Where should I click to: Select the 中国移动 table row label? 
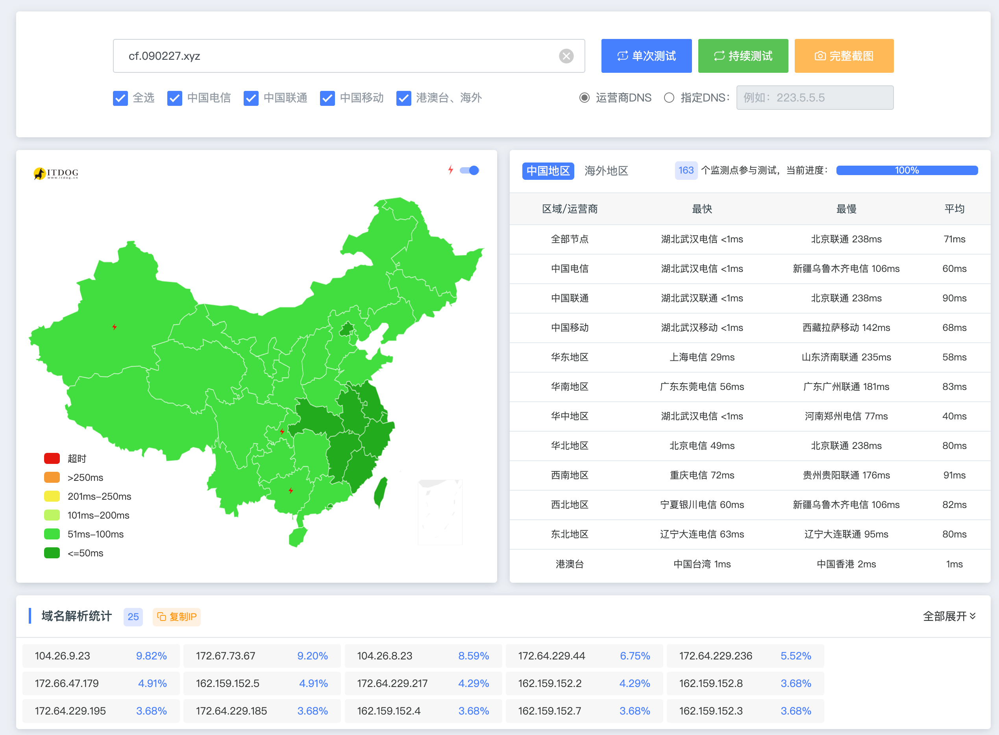click(570, 328)
